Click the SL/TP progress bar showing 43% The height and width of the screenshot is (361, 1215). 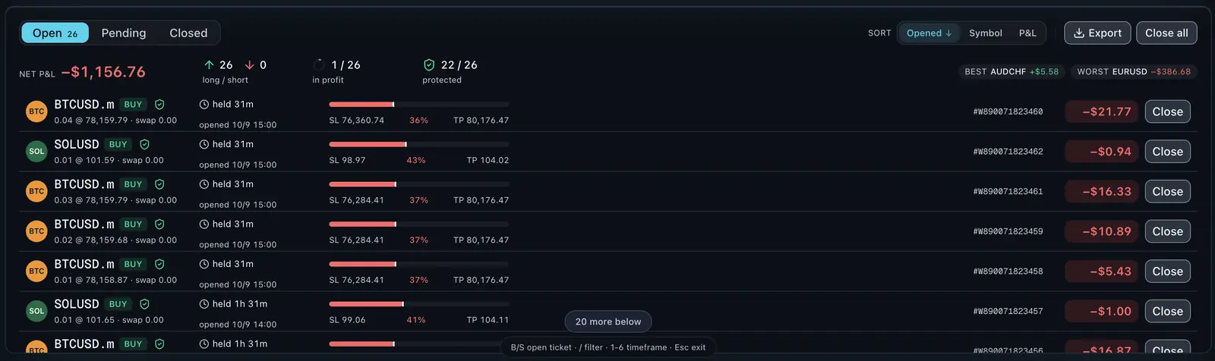[419, 144]
